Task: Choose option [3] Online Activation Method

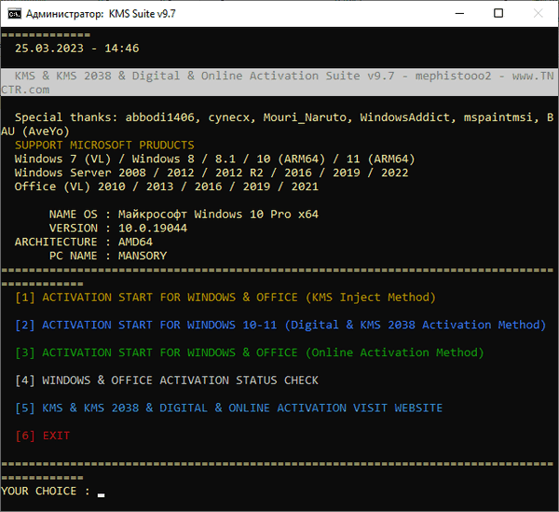Action: tap(250, 353)
